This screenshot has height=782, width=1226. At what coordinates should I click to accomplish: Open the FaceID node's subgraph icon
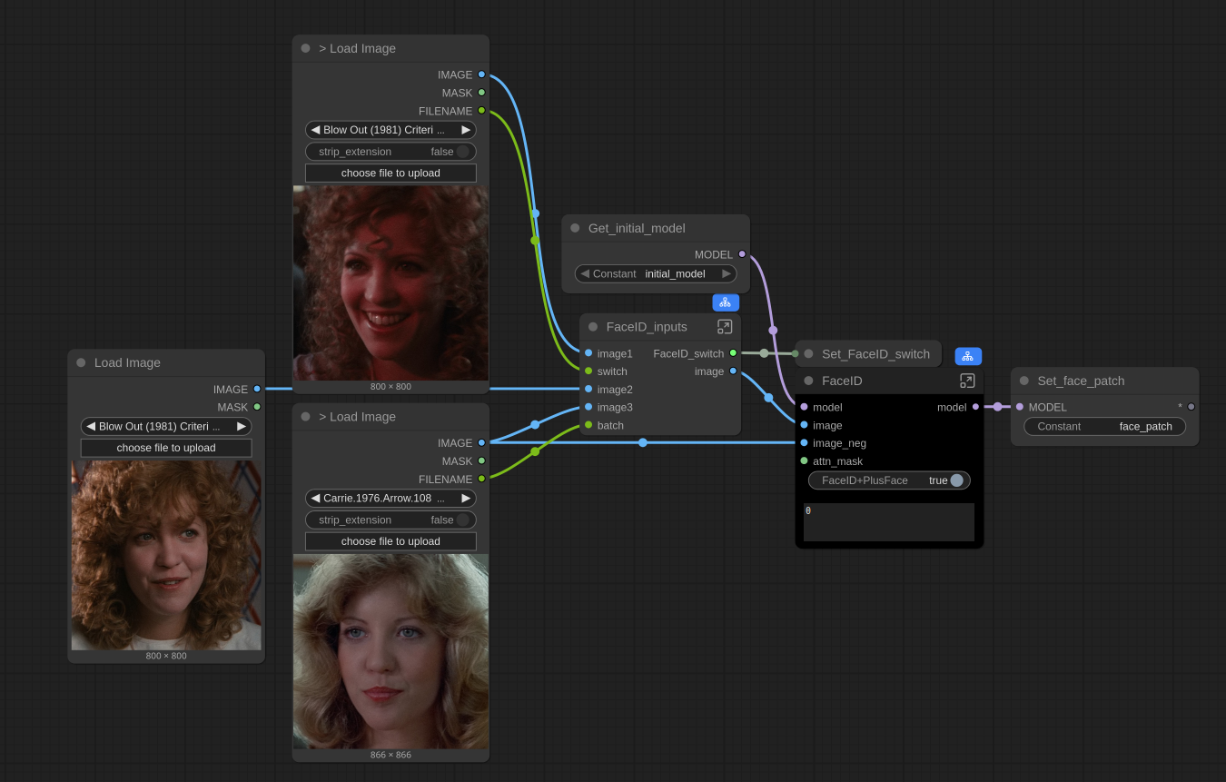pyautogui.click(x=967, y=381)
